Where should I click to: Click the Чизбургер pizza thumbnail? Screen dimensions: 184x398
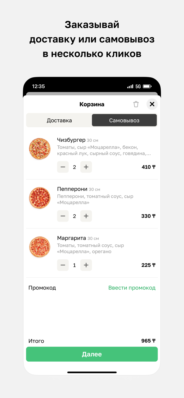pyautogui.click(x=40, y=149)
